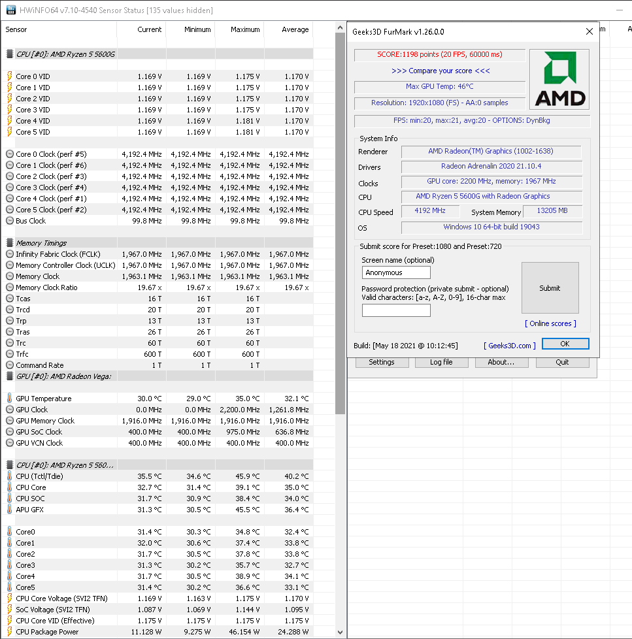Image resolution: width=632 pixels, height=639 pixels.
Task: Click the chip icon beside GPU [#0]: AMD Radeon Vega header
Action: [x=9, y=376]
